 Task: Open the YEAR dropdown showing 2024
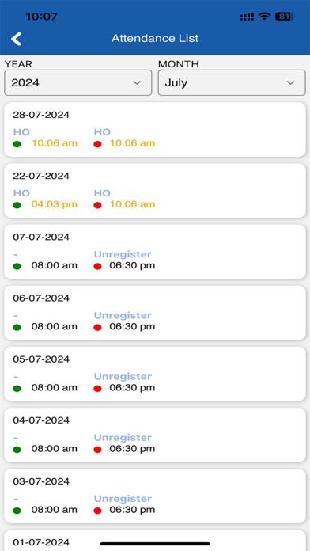click(78, 82)
